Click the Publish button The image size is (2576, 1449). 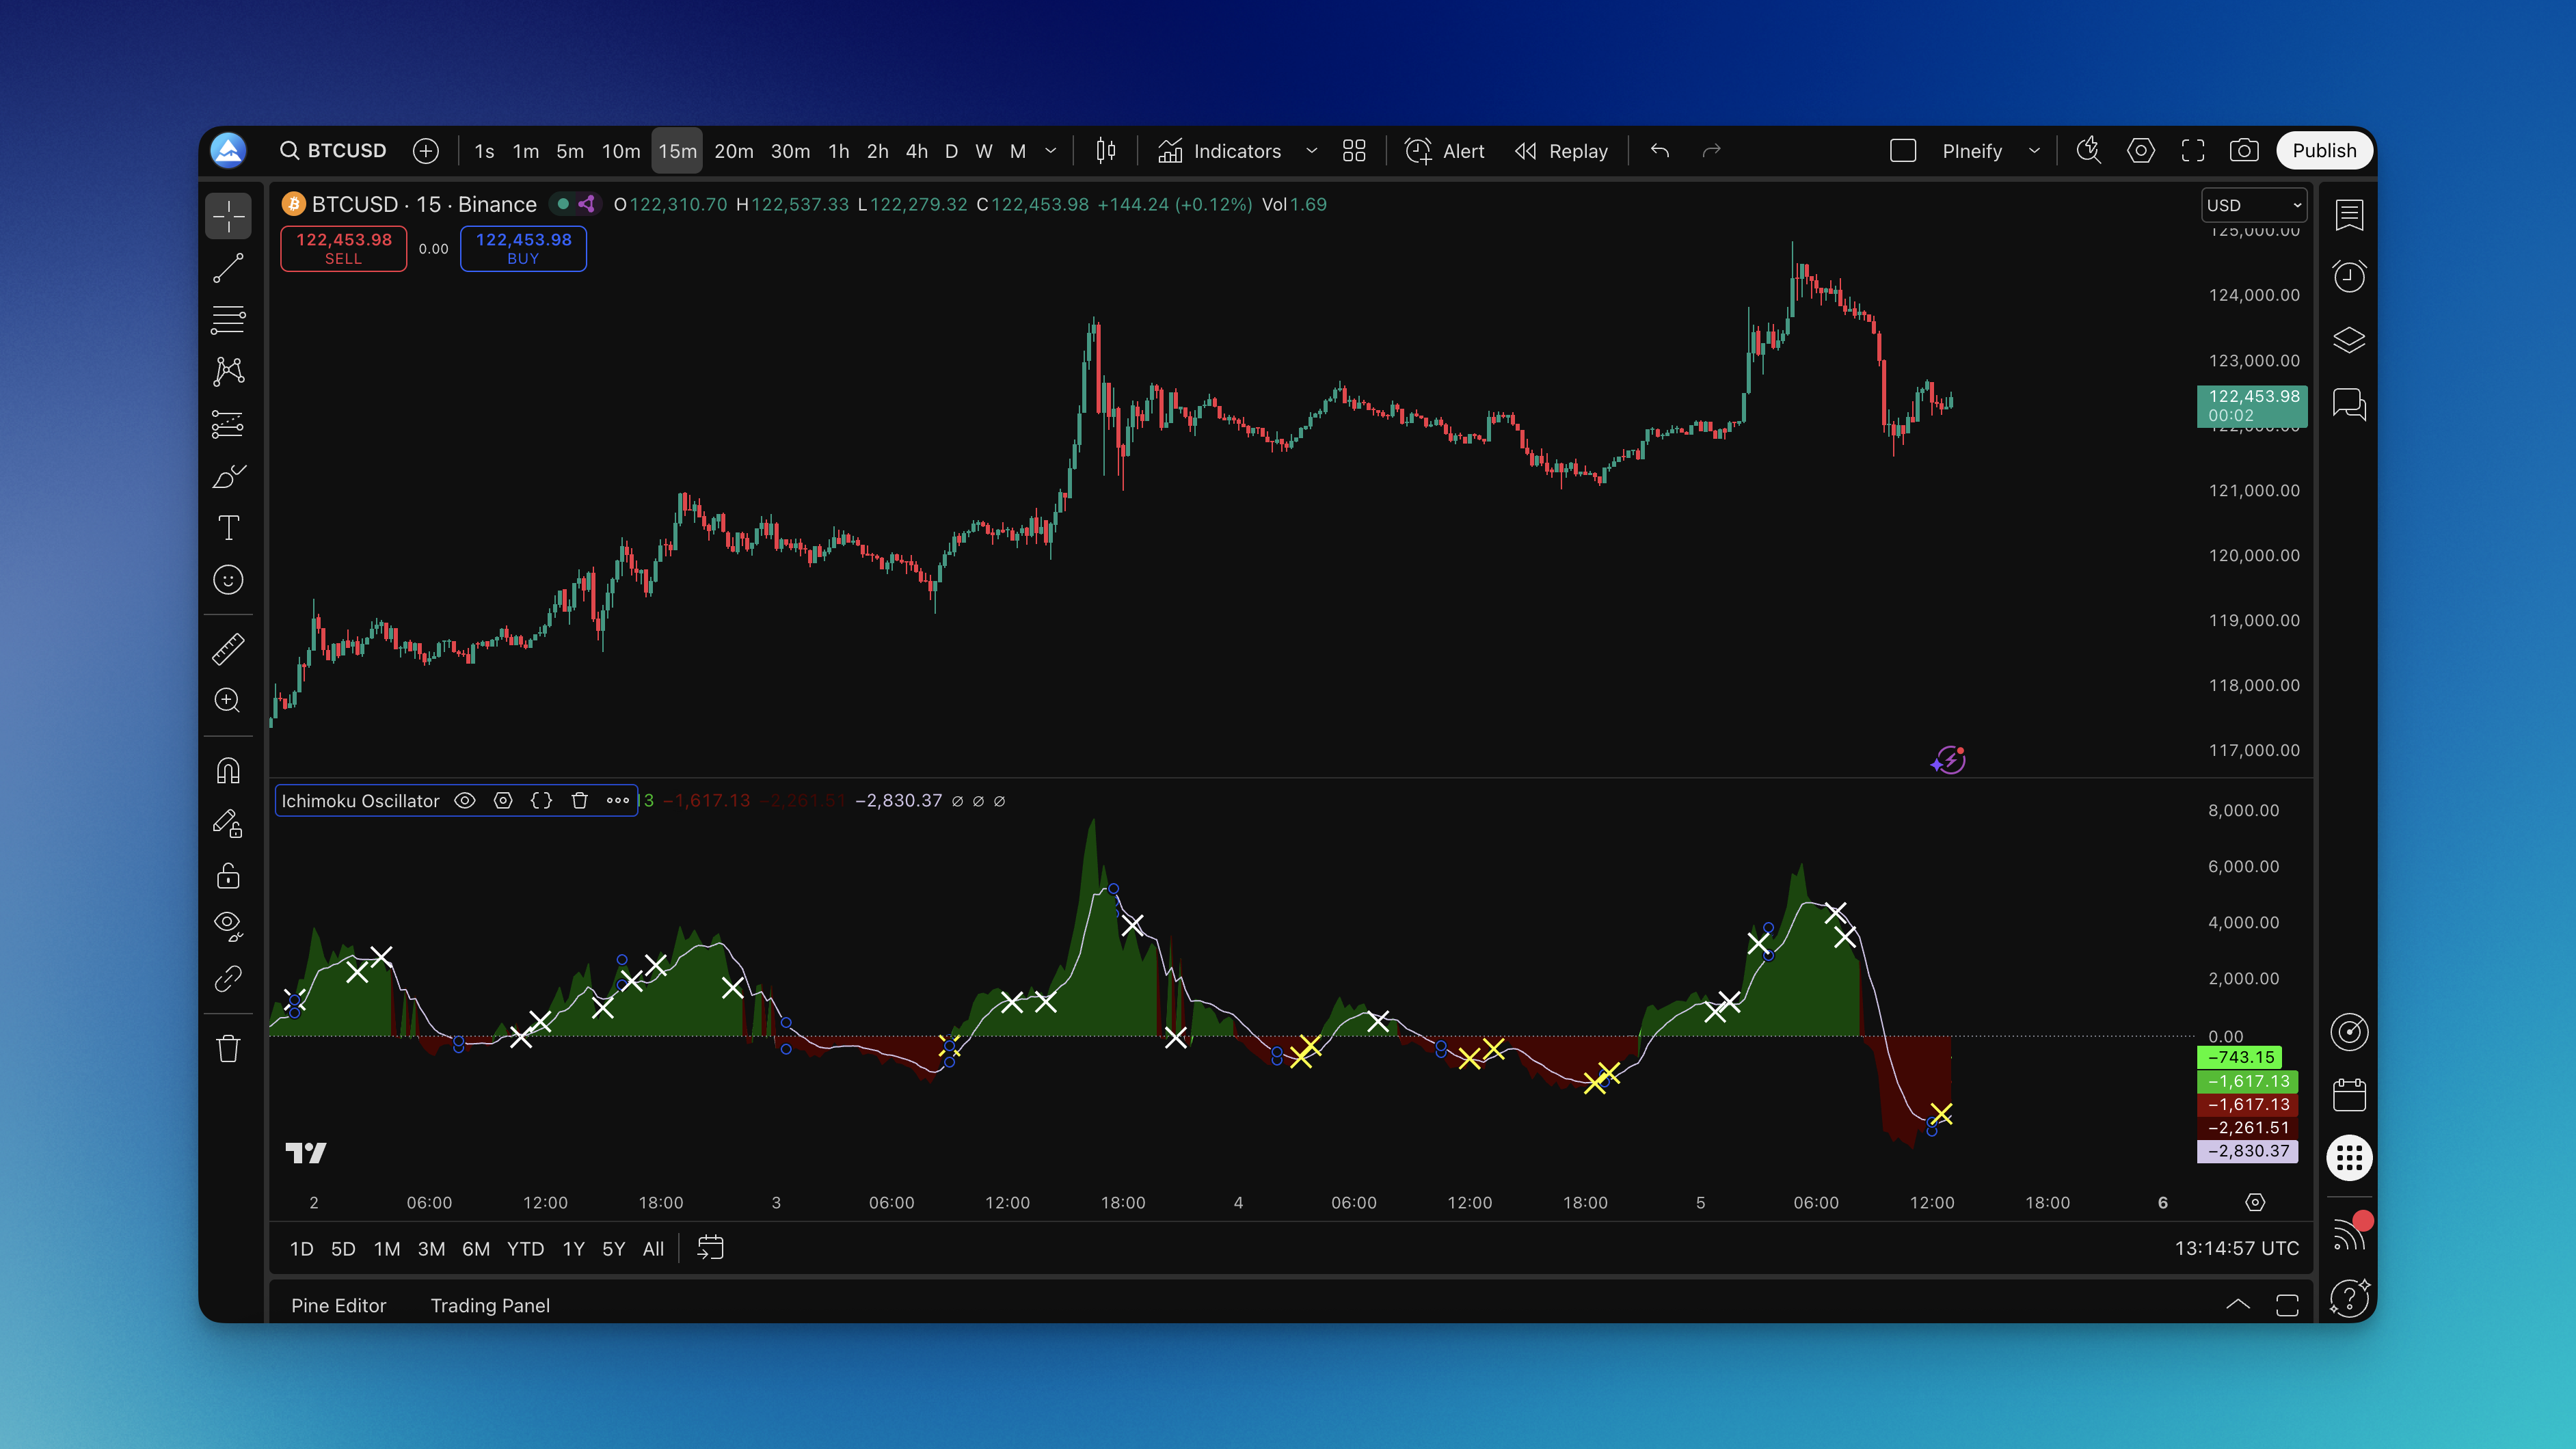click(2323, 151)
